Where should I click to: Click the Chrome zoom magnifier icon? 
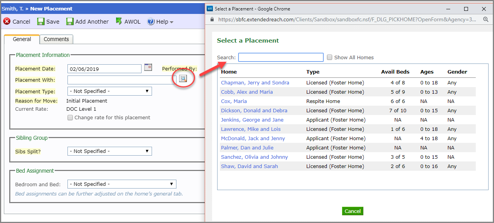pos(486,19)
